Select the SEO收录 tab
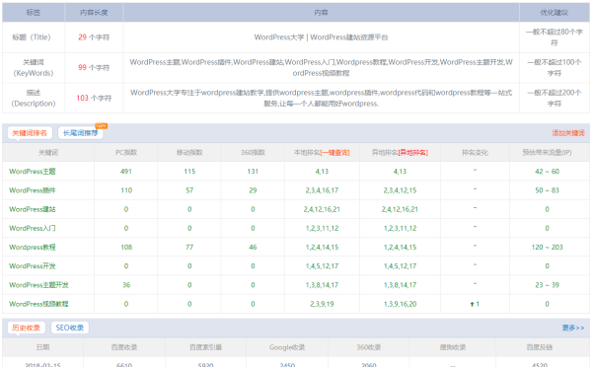593x367 pixels. (70, 328)
